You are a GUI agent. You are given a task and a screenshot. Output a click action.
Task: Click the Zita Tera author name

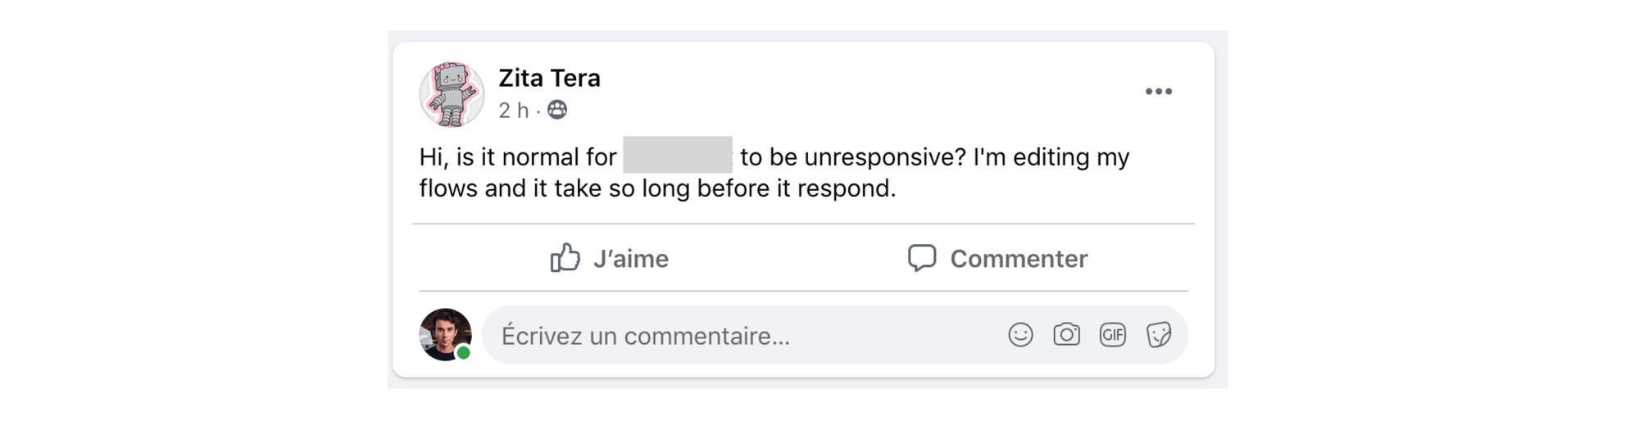[x=549, y=78]
